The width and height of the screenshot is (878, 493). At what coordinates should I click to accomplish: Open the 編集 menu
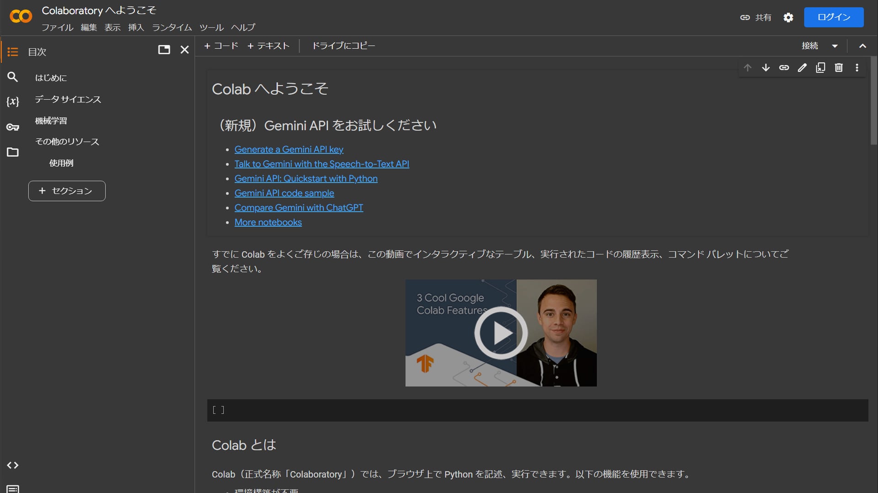click(89, 27)
